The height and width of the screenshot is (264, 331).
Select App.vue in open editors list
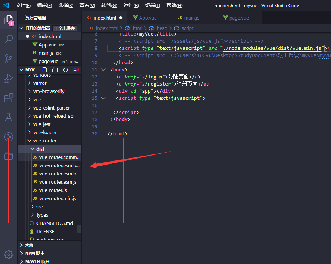point(49,45)
